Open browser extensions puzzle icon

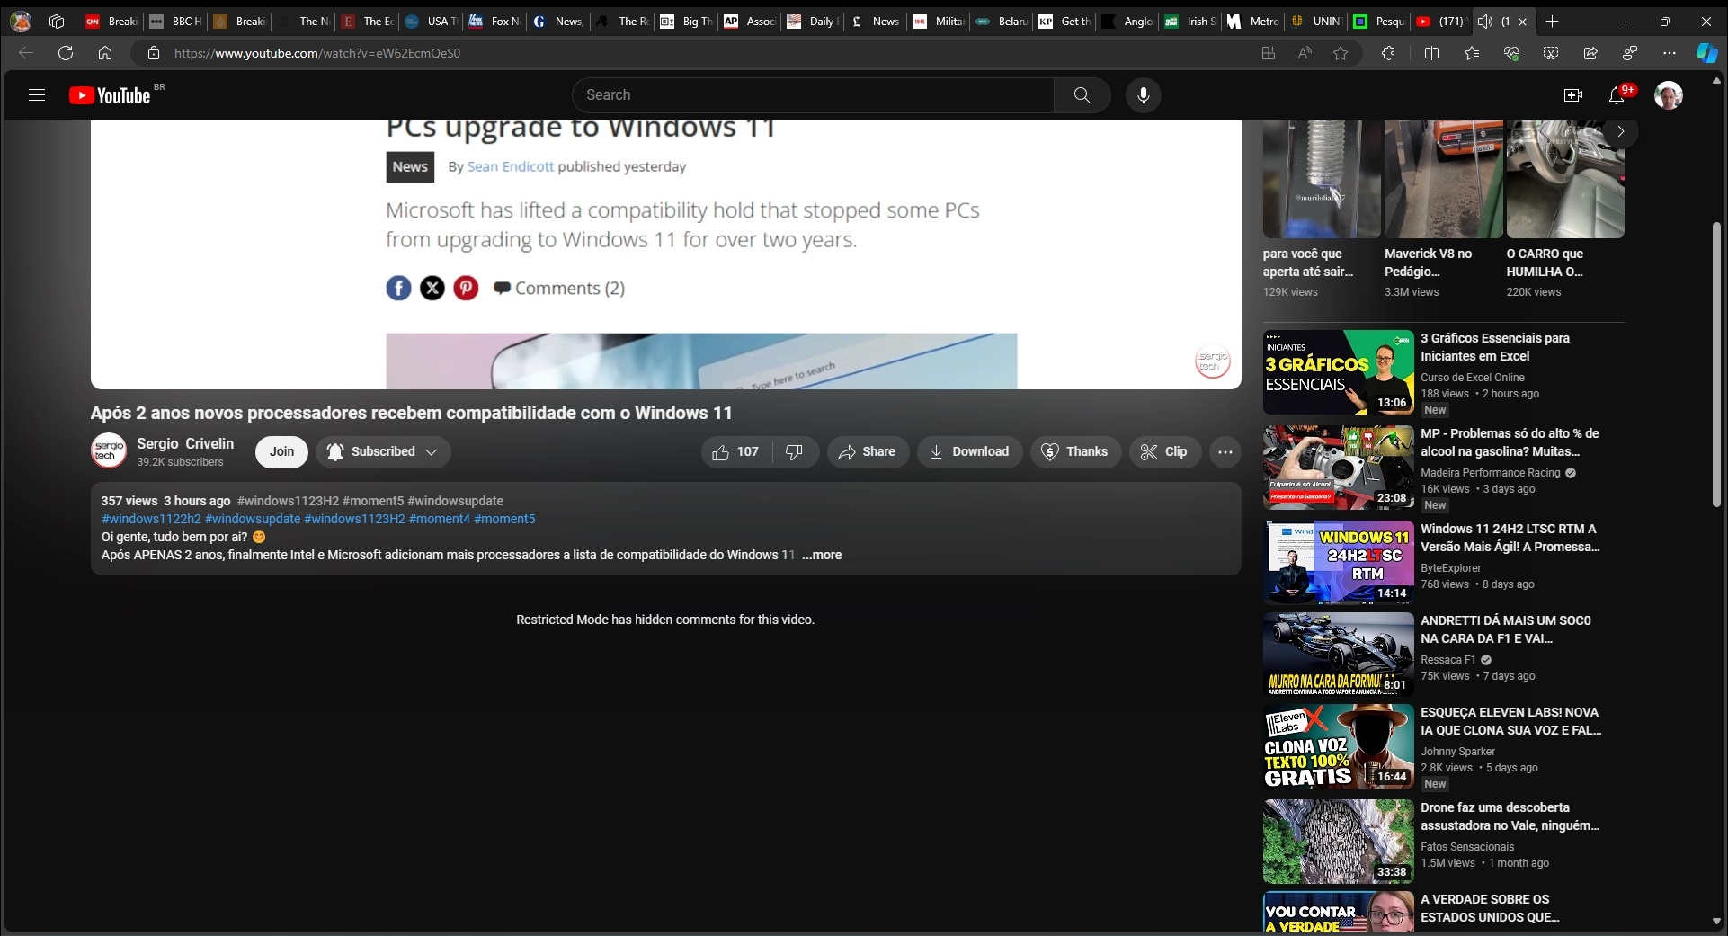[x=1388, y=53]
